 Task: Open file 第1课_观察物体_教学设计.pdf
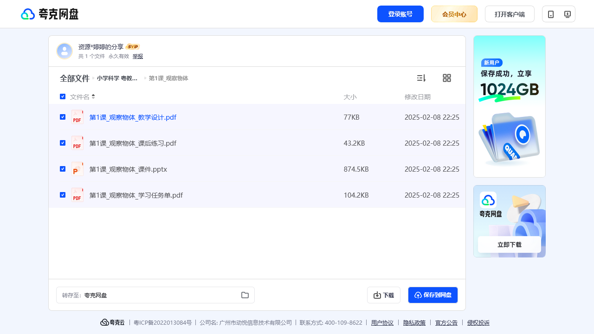coord(133,117)
